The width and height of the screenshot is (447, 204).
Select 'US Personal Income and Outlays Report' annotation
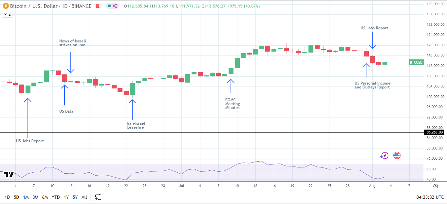point(372,85)
